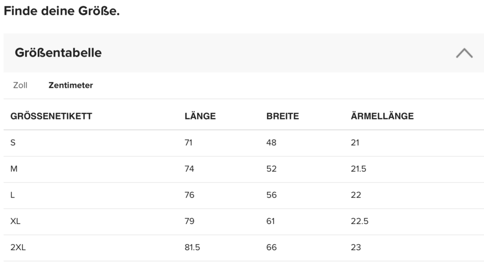Click sleeve length value 23 for 2XL
The image size is (484, 268).
(356, 247)
